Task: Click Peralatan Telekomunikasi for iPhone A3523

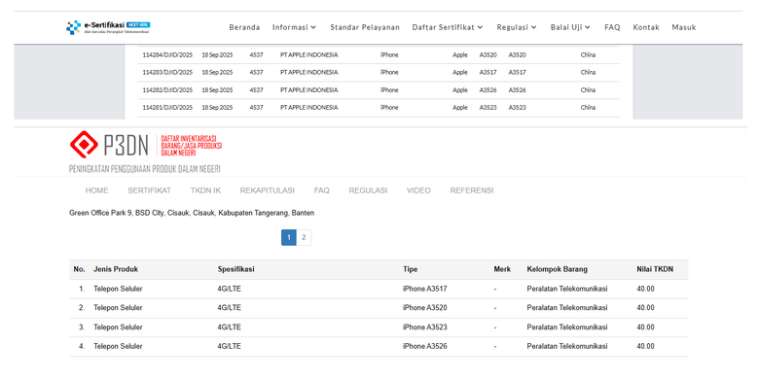Action: 567,327
